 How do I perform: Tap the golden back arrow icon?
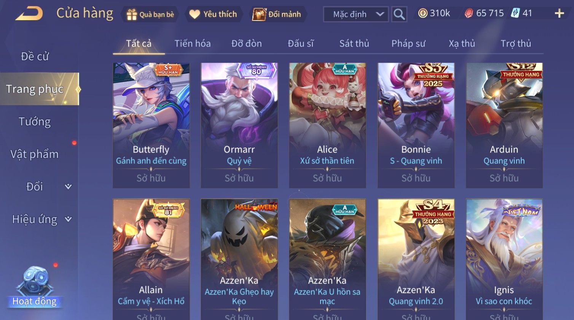[x=29, y=14]
